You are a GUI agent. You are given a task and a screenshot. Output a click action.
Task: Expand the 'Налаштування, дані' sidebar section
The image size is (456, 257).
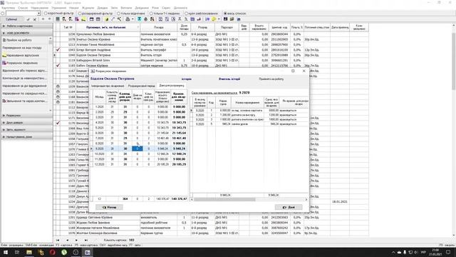tap(27, 136)
